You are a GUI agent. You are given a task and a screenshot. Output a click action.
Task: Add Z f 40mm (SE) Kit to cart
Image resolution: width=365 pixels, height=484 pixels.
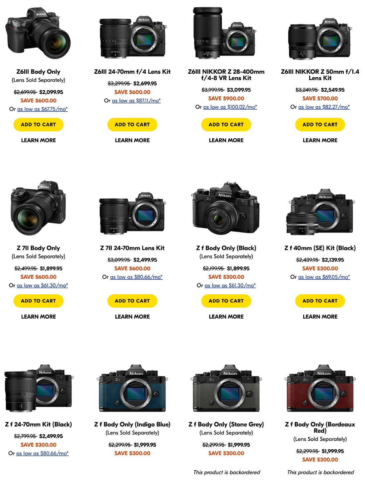pos(320,301)
